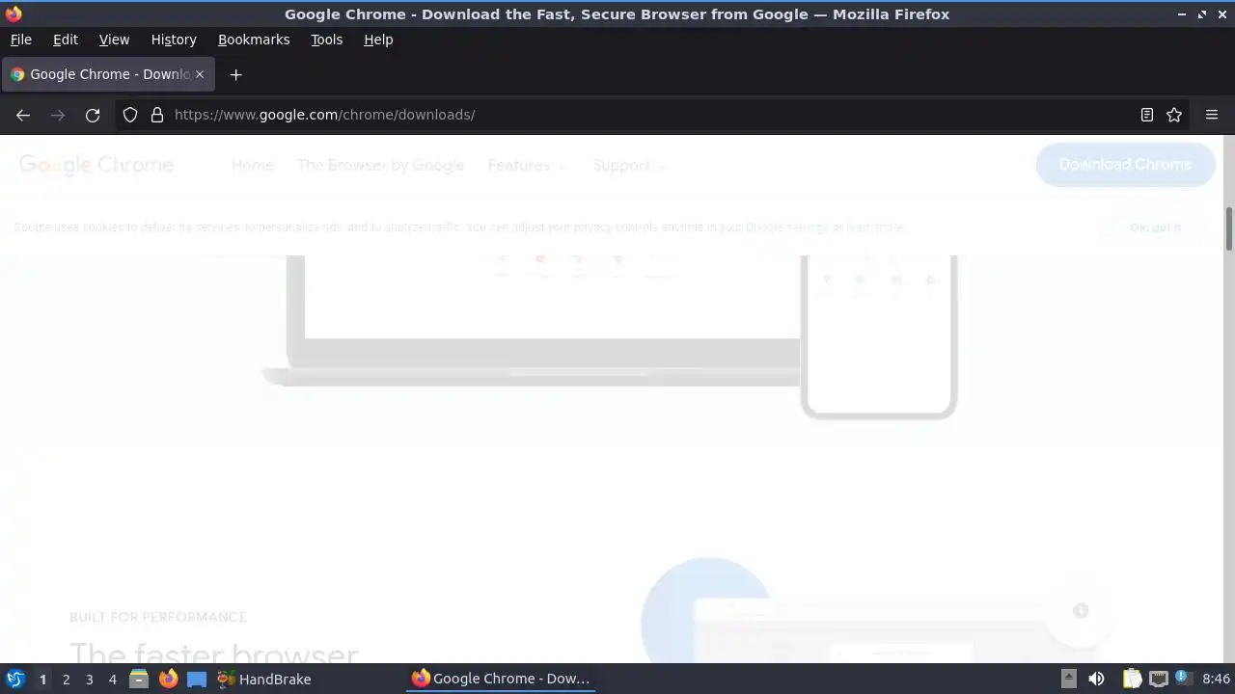Switch to virtual desktop 4

click(112, 680)
